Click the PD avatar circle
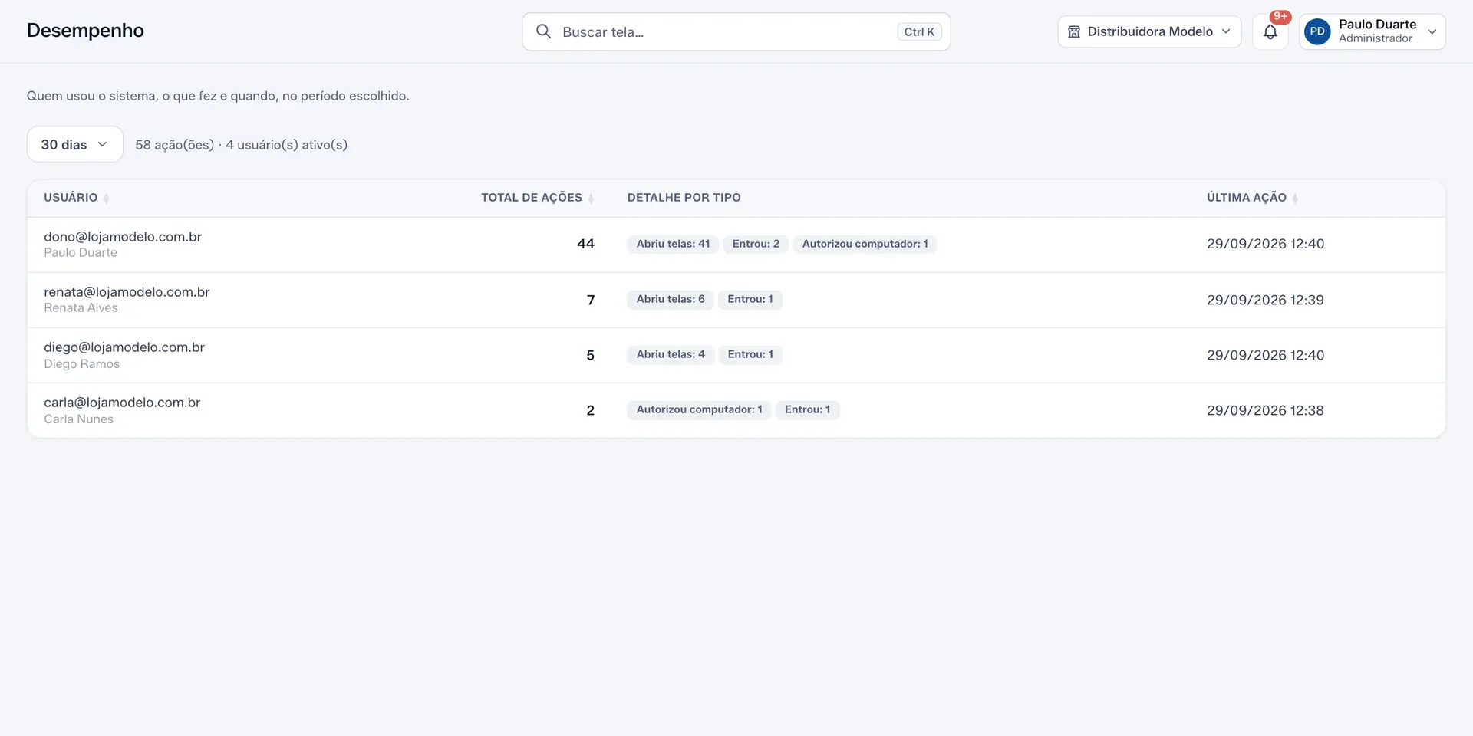 [x=1317, y=31]
